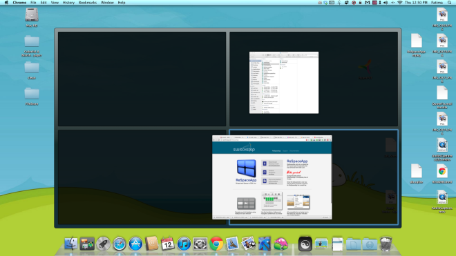Select the bottom QuickTime movie file

442,197
